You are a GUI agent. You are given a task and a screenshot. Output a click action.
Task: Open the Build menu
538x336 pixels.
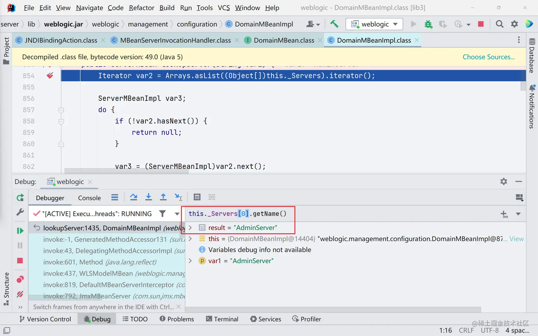point(167,7)
